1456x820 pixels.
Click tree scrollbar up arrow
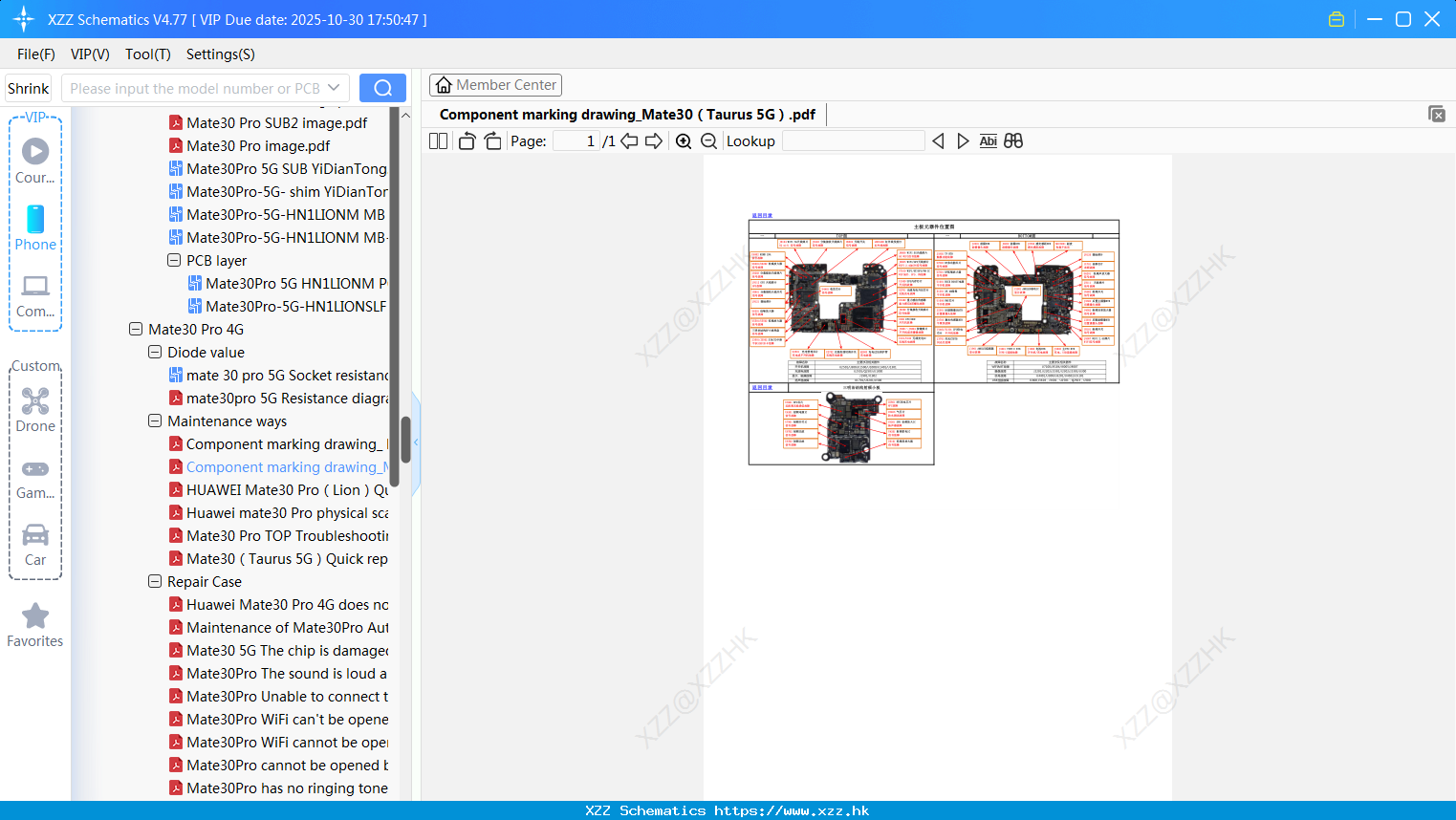[x=405, y=115]
